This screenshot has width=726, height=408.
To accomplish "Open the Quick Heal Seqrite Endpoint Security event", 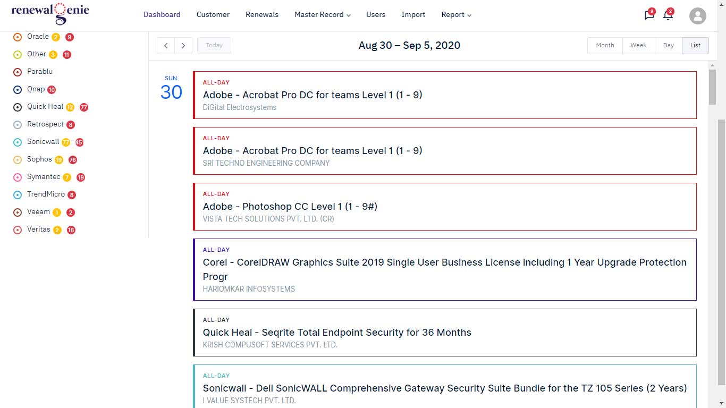I will [445, 333].
